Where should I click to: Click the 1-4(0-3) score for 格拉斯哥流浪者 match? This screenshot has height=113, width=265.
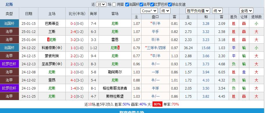[77, 88]
